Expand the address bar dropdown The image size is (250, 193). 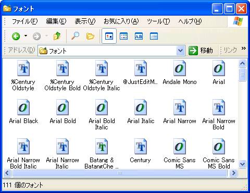pos(181,51)
